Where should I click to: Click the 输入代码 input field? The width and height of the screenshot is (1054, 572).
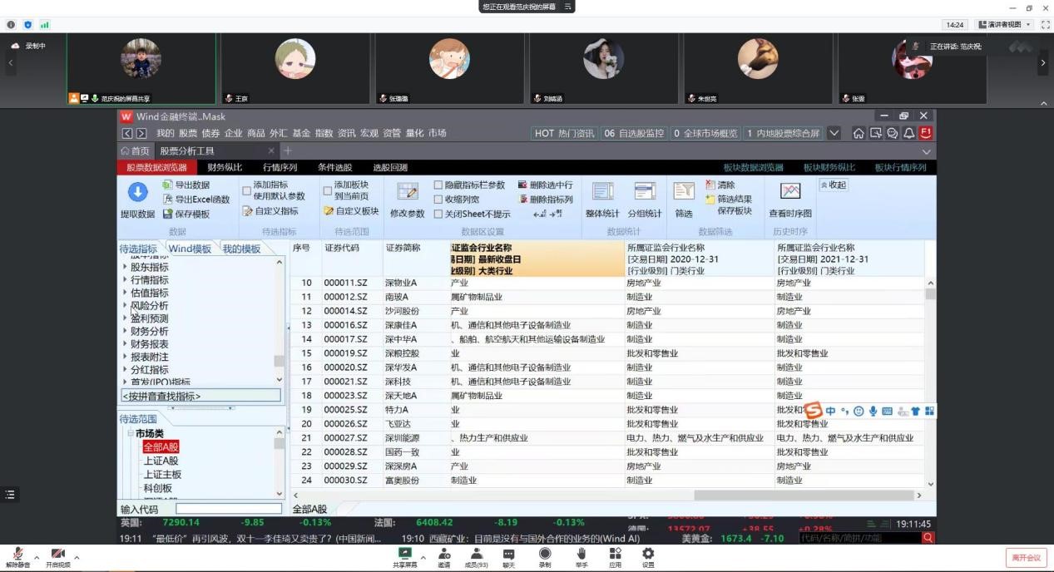(229, 509)
